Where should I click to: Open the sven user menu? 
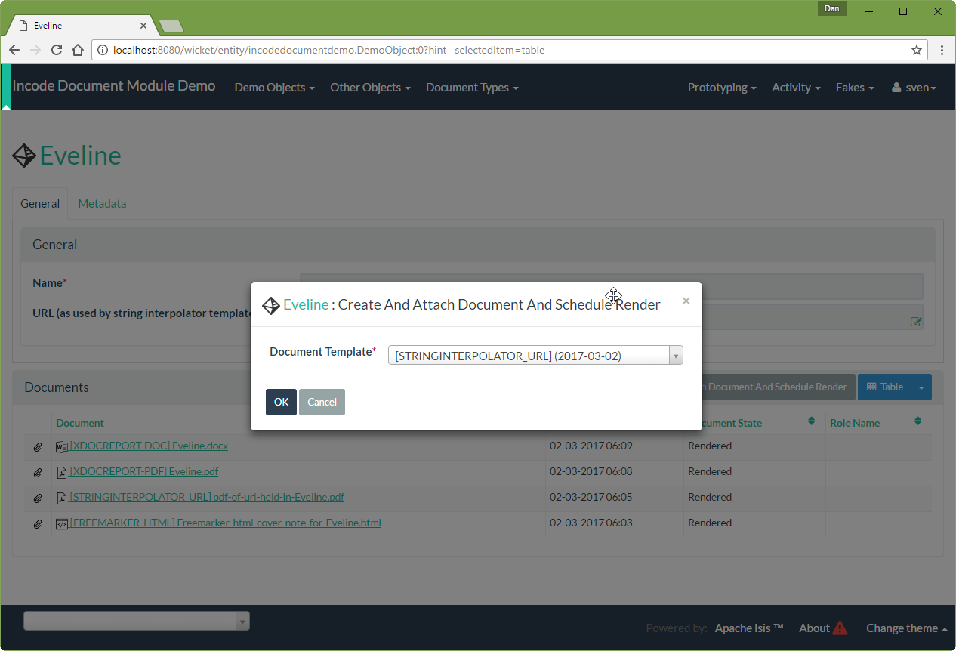[914, 88]
